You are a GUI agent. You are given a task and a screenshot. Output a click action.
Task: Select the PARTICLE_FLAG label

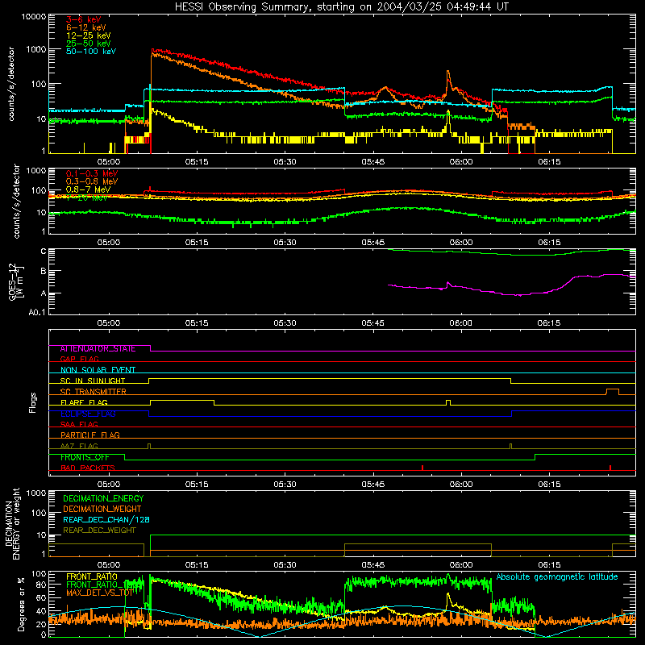tap(90, 435)
